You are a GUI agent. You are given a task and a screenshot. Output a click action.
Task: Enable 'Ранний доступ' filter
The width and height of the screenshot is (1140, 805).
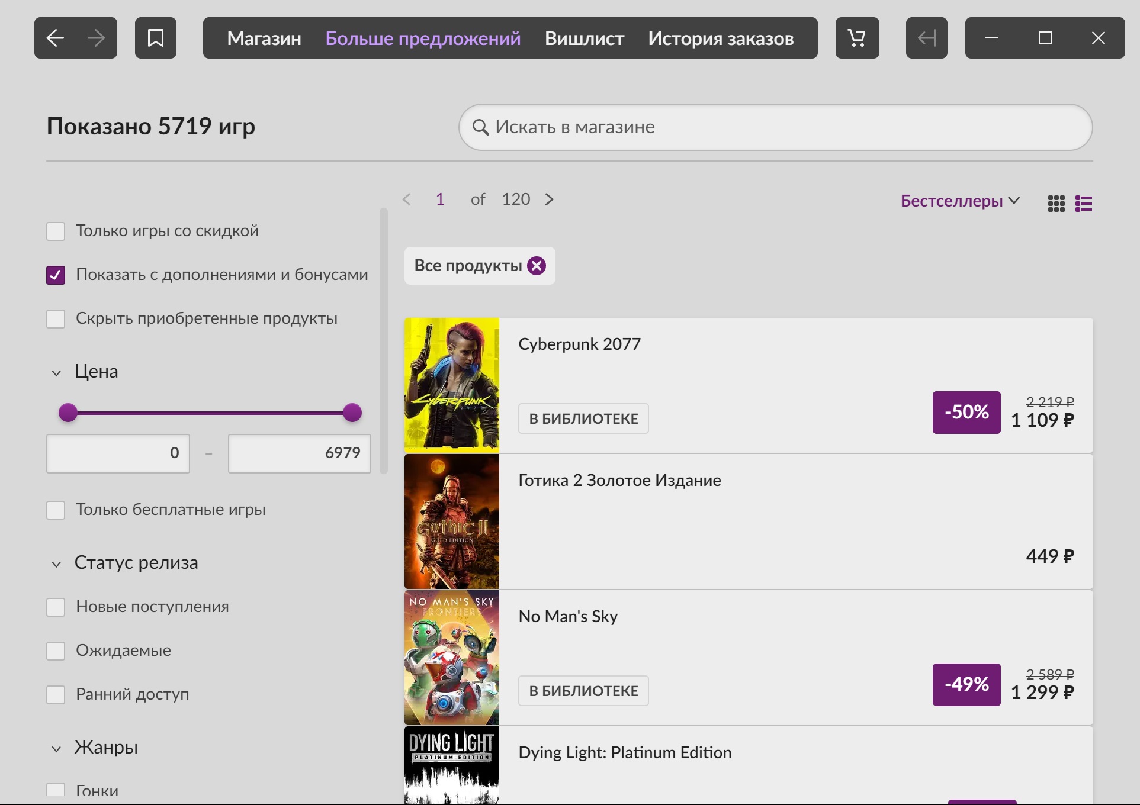56,695
